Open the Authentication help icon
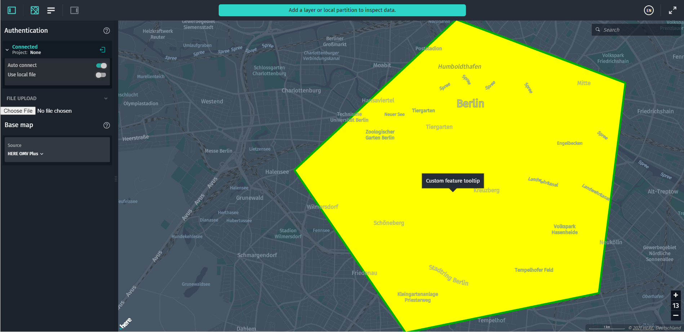This screenshot has height=332, width=684. [x=106, y=31]
